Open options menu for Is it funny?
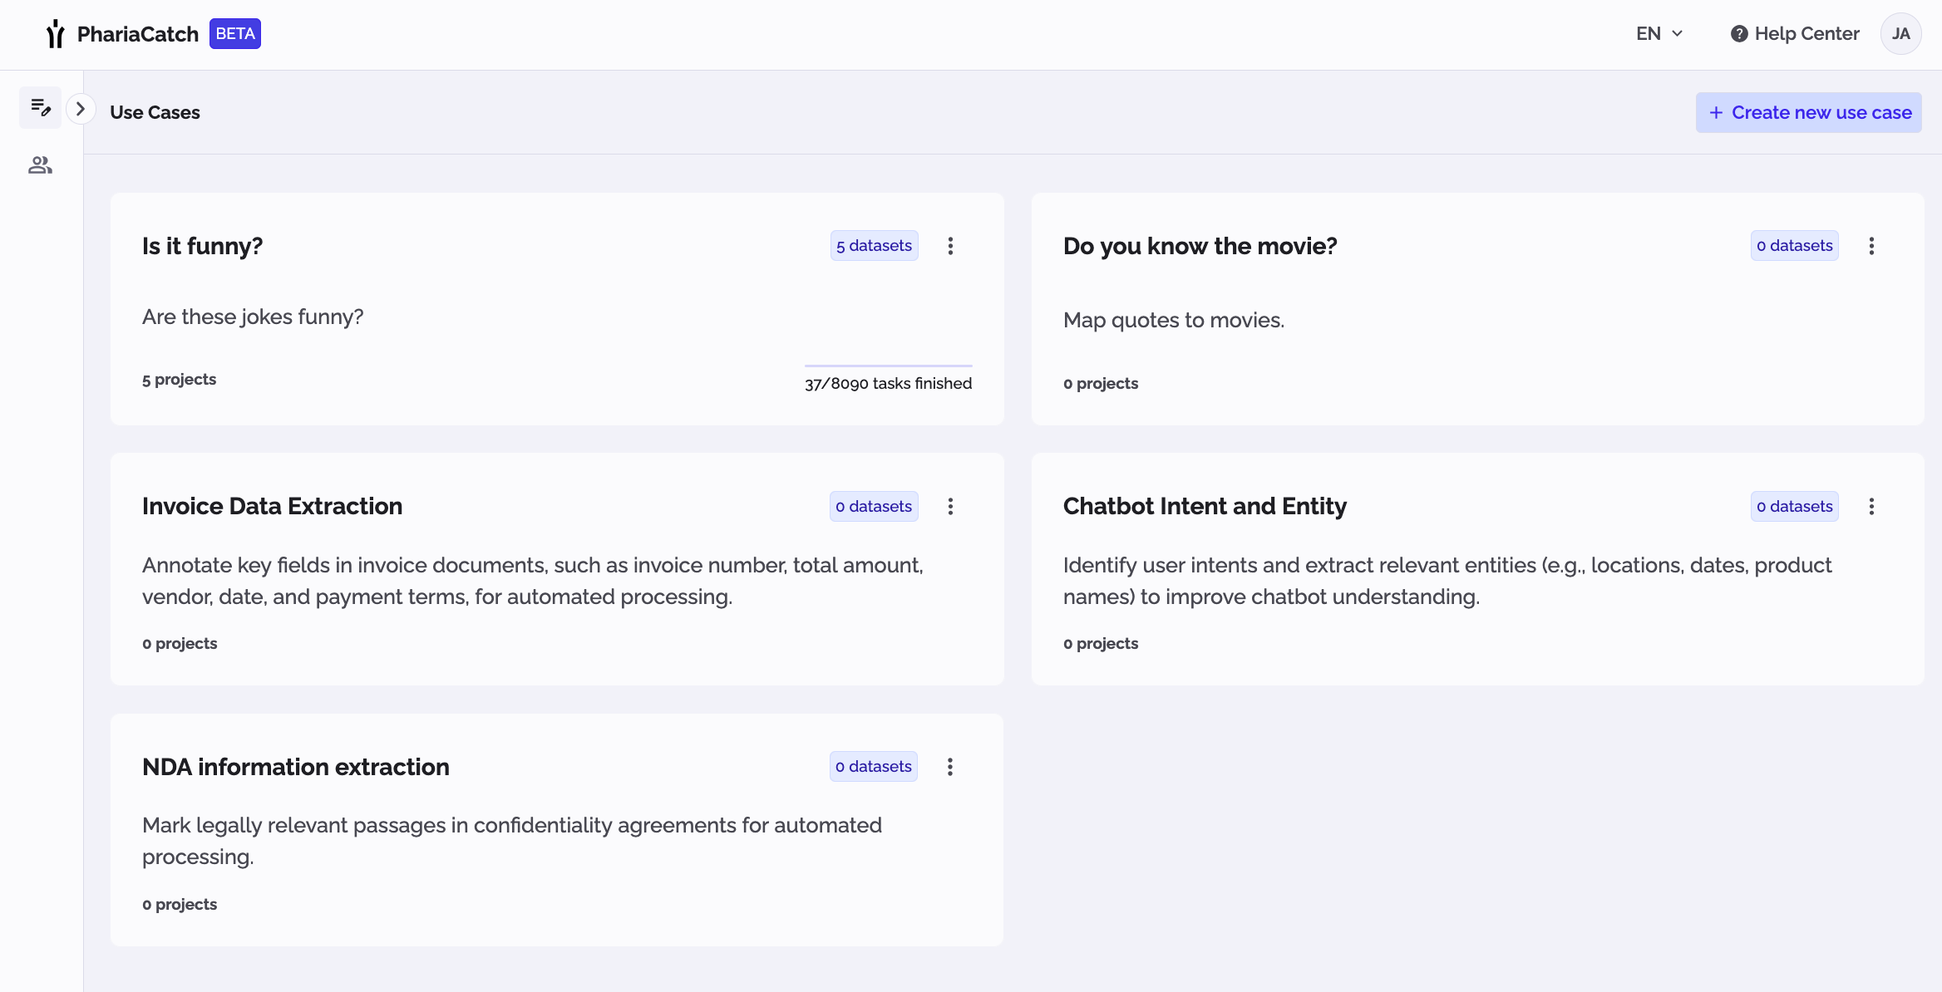The height and width of the screenshot is (992, 1942). coord(950,245)
